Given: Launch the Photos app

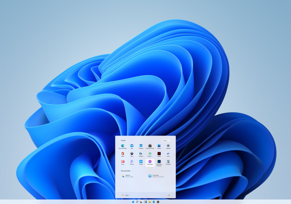Looking at the screenshot, I should (x=159, y=146).
